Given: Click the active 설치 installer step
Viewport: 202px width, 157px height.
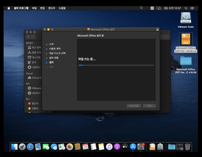Looking at the screenshot, I should (x=51, y=62).
